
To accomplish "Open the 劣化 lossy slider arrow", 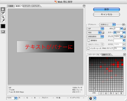I will tap(121, 29).
